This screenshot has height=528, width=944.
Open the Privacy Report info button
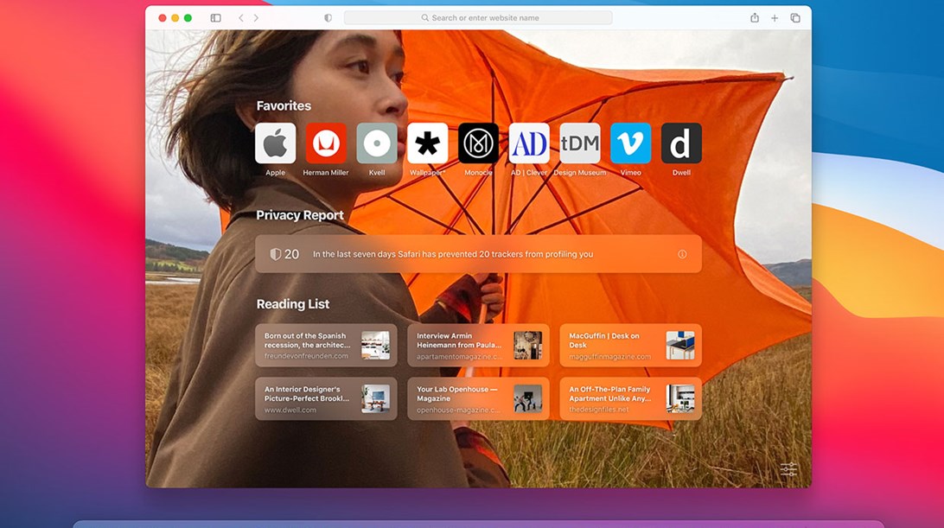[x=682, y=254]
